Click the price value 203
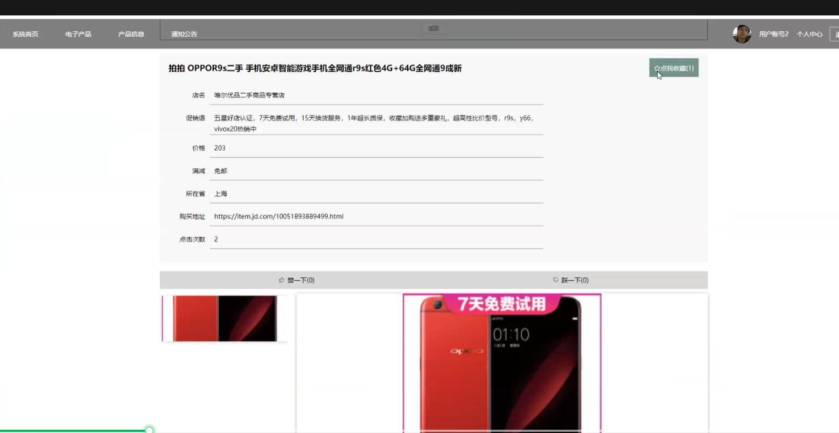 pyautogui.click(x=220, y=148)
